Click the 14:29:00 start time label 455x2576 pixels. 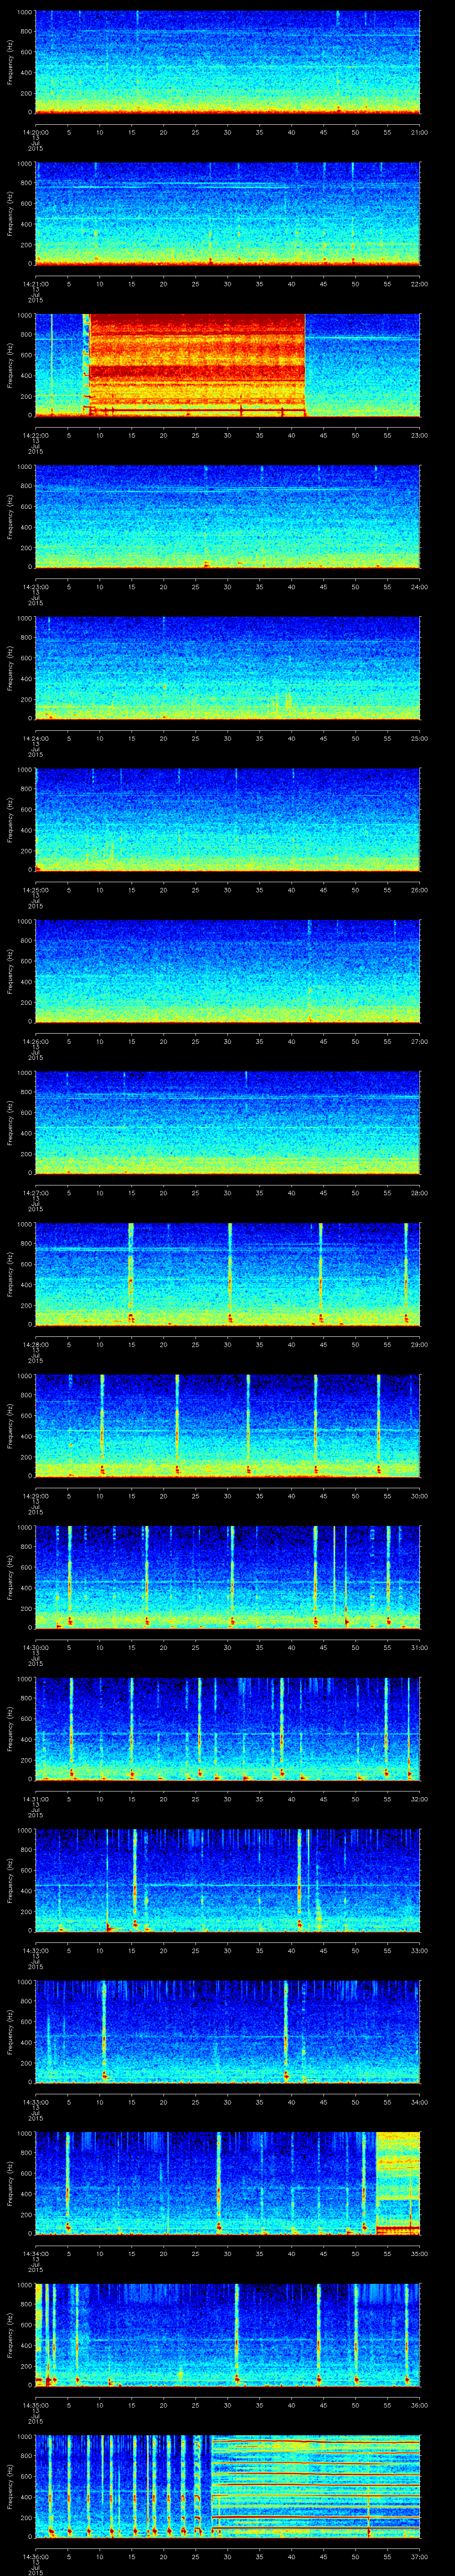click(35, 1496)
